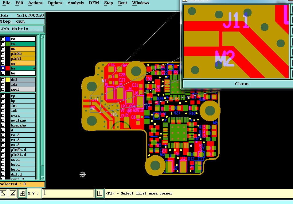Screen dimensions: 293x204
Task: Toggle the 'ts' layer checkbox
Action: pyautogui.click(x=3, y=44)
